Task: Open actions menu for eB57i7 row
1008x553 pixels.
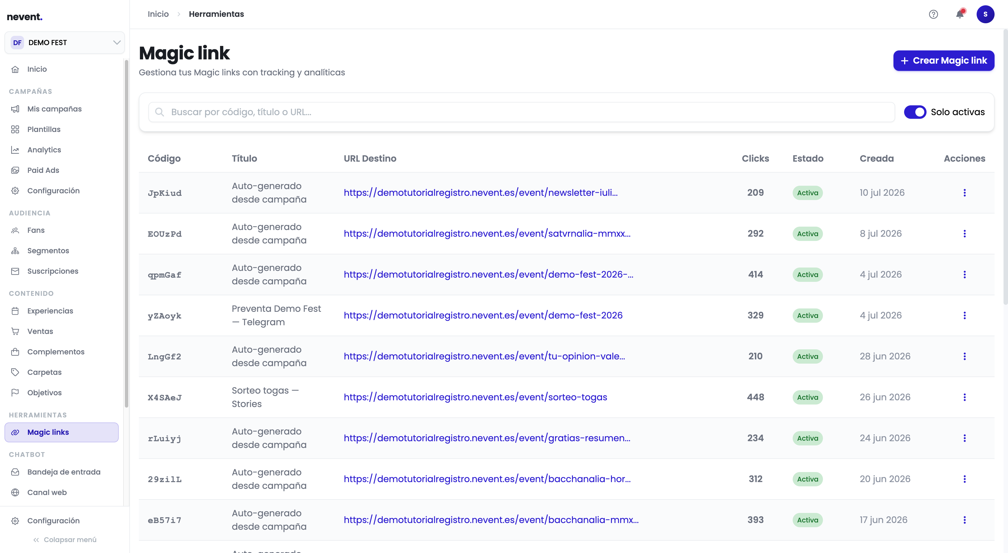Action: click(x=965, y=520)
